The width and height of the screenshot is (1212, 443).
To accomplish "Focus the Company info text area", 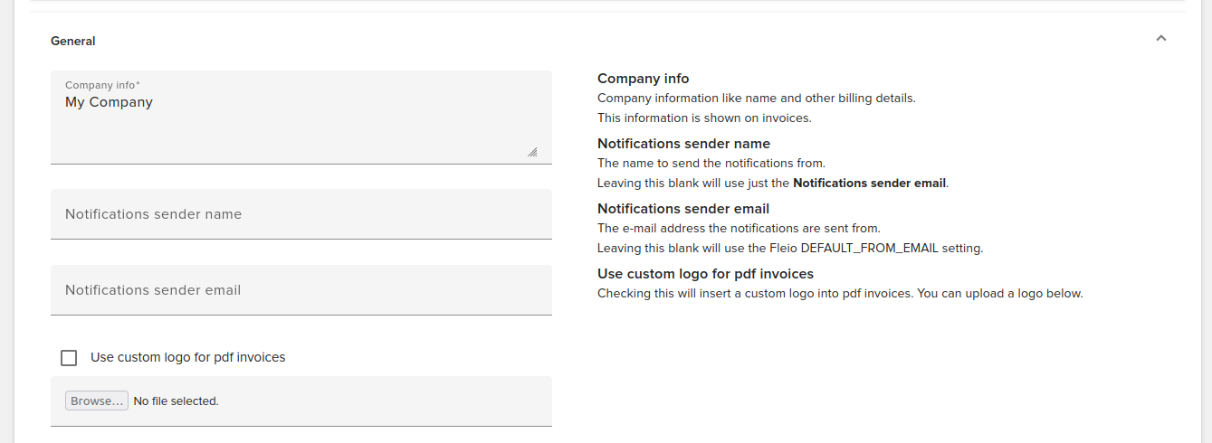I will click(x=301, y=127).
